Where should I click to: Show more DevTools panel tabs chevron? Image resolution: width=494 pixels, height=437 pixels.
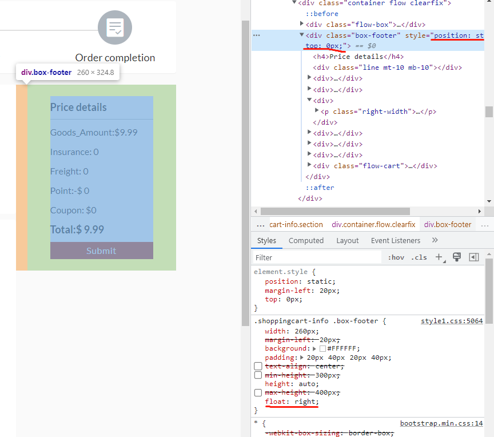[x=435, y=240]
